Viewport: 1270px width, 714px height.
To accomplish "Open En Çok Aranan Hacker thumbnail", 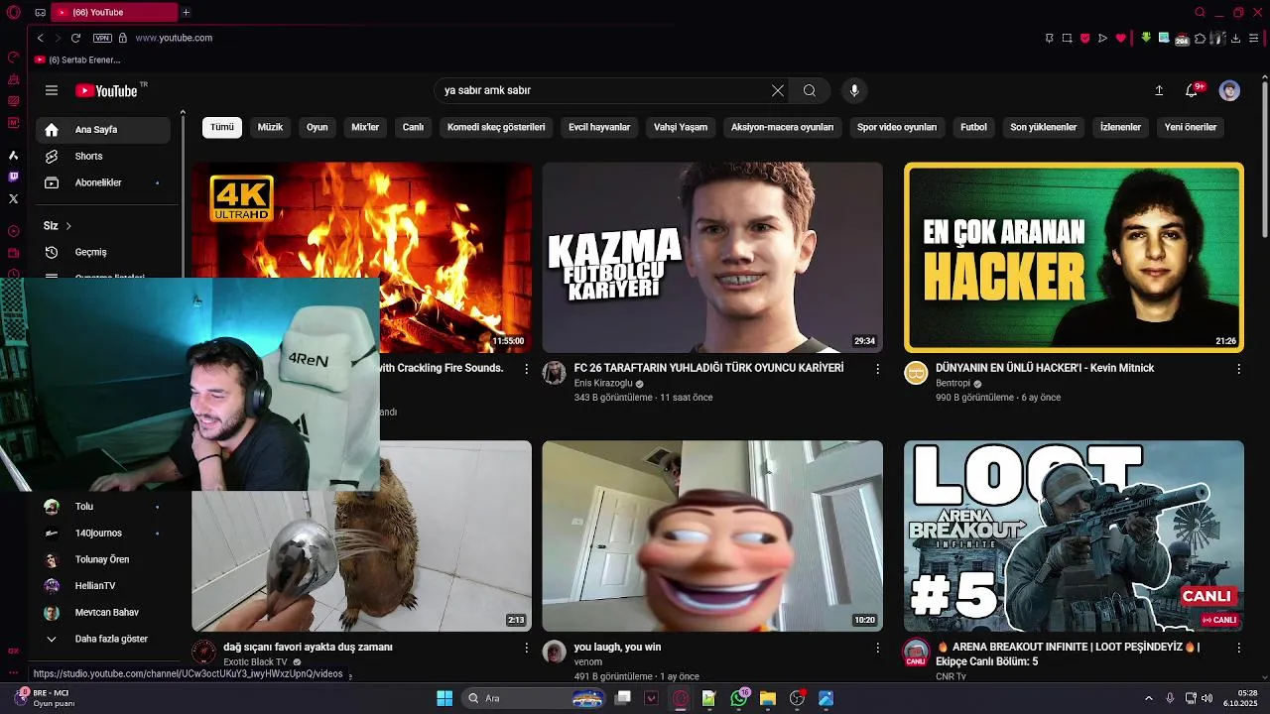I will (x=1074, y=257).
